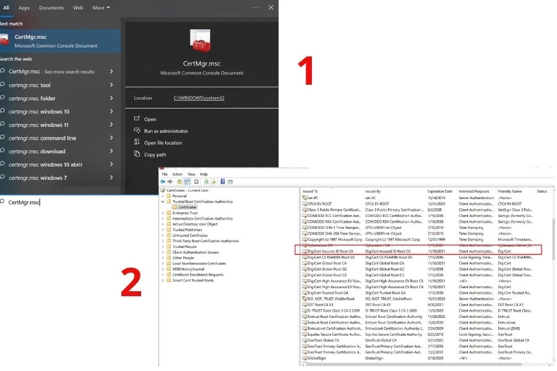This screenshot has height=371, width=557.
Task: Open the C:\WINDOWS\system32 location link
Action: pos(199,98)
